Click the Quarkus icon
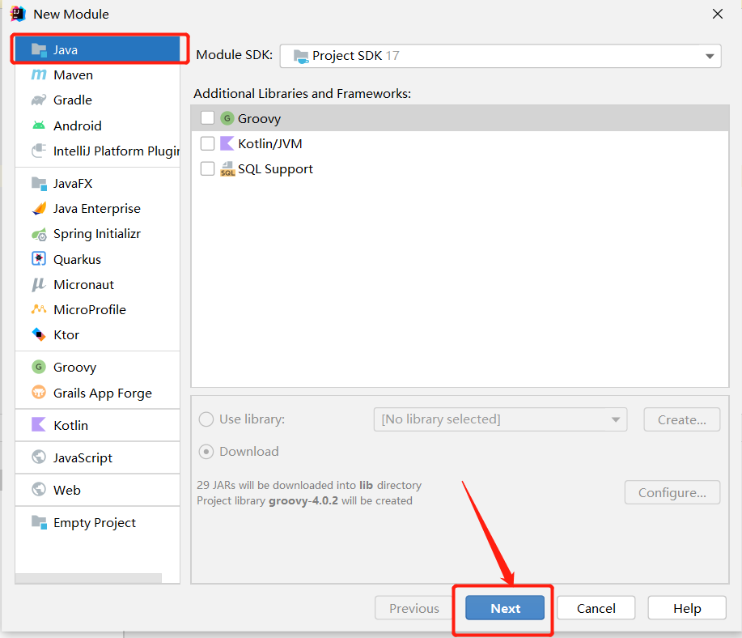 39,258
